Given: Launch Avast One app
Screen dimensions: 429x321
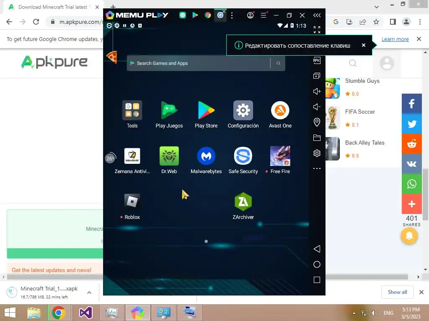Looking at the screenshot, I should pyautogui.click(x=280, y=110).
